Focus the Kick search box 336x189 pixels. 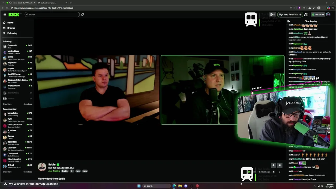[x=52, y=14]
